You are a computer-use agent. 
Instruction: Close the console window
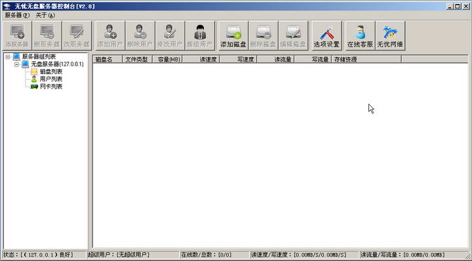465,7
